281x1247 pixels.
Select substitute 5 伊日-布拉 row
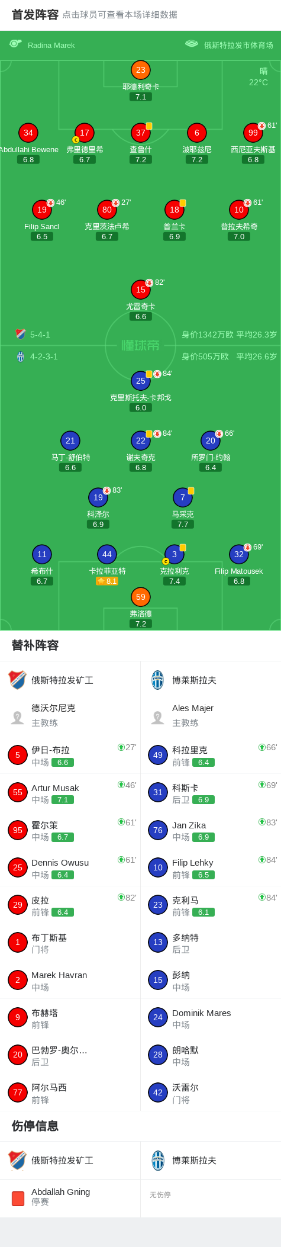pos(70,755)
